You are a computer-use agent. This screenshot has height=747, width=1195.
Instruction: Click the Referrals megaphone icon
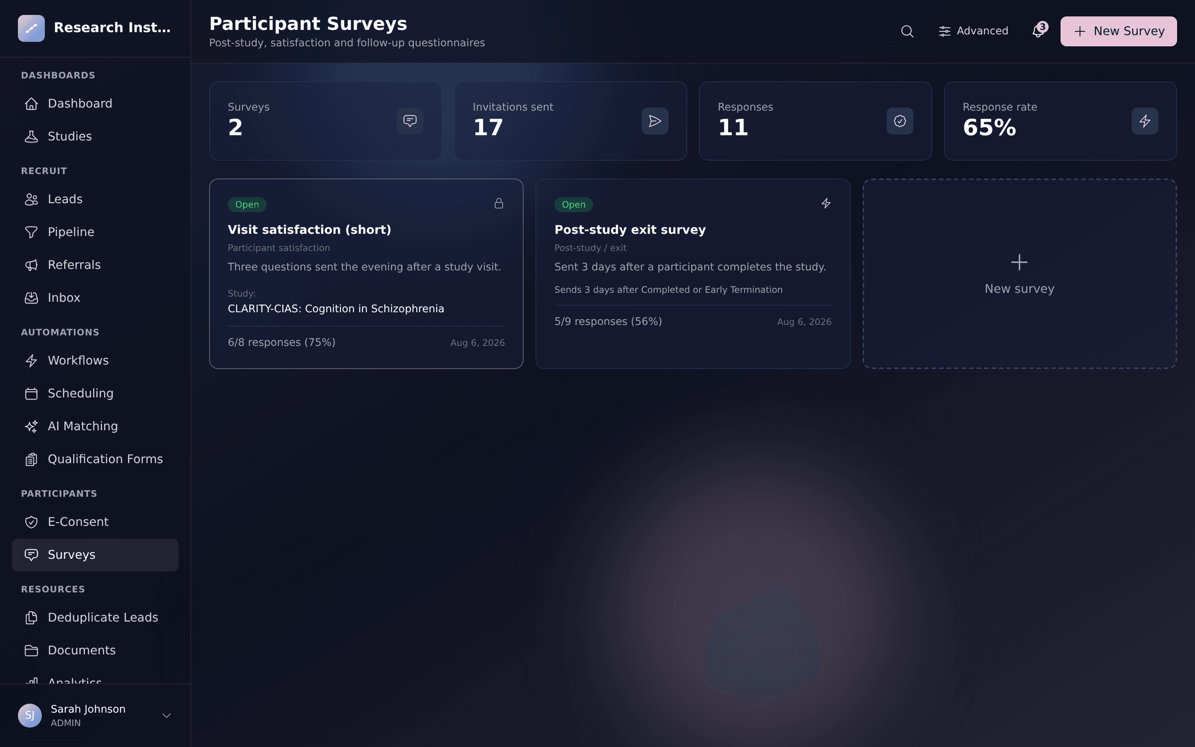31,265
